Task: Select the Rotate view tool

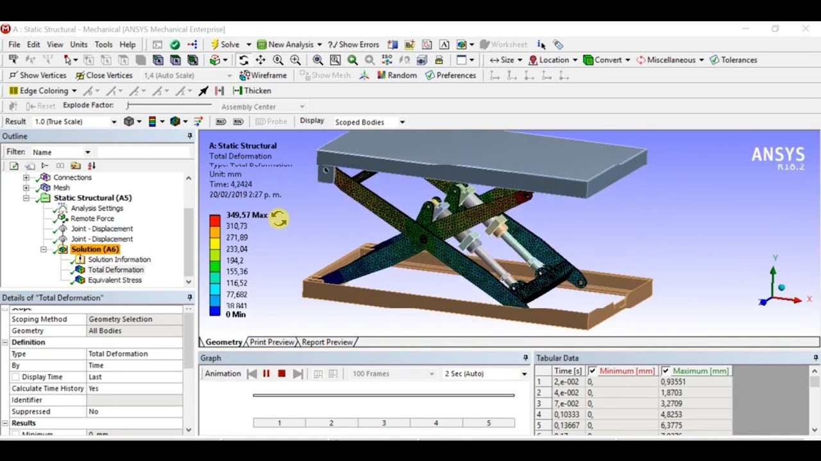Action: [x=243, y=60]
